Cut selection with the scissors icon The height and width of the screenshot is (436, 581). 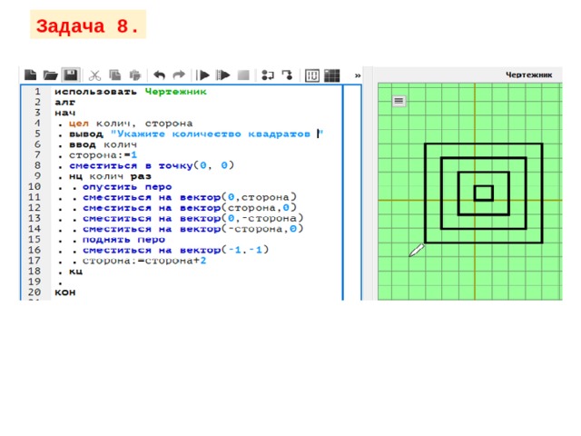pos(94,75)
